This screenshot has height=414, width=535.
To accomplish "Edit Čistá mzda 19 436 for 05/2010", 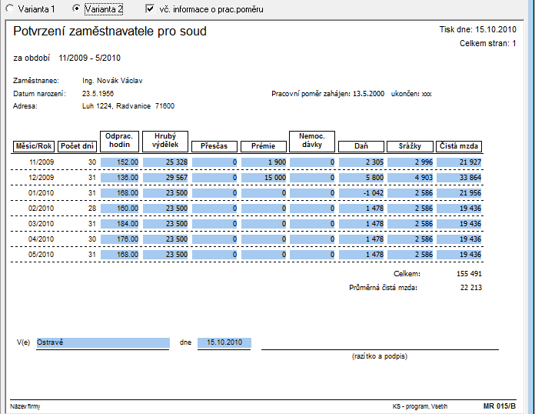I will click(x=459, y=255).
